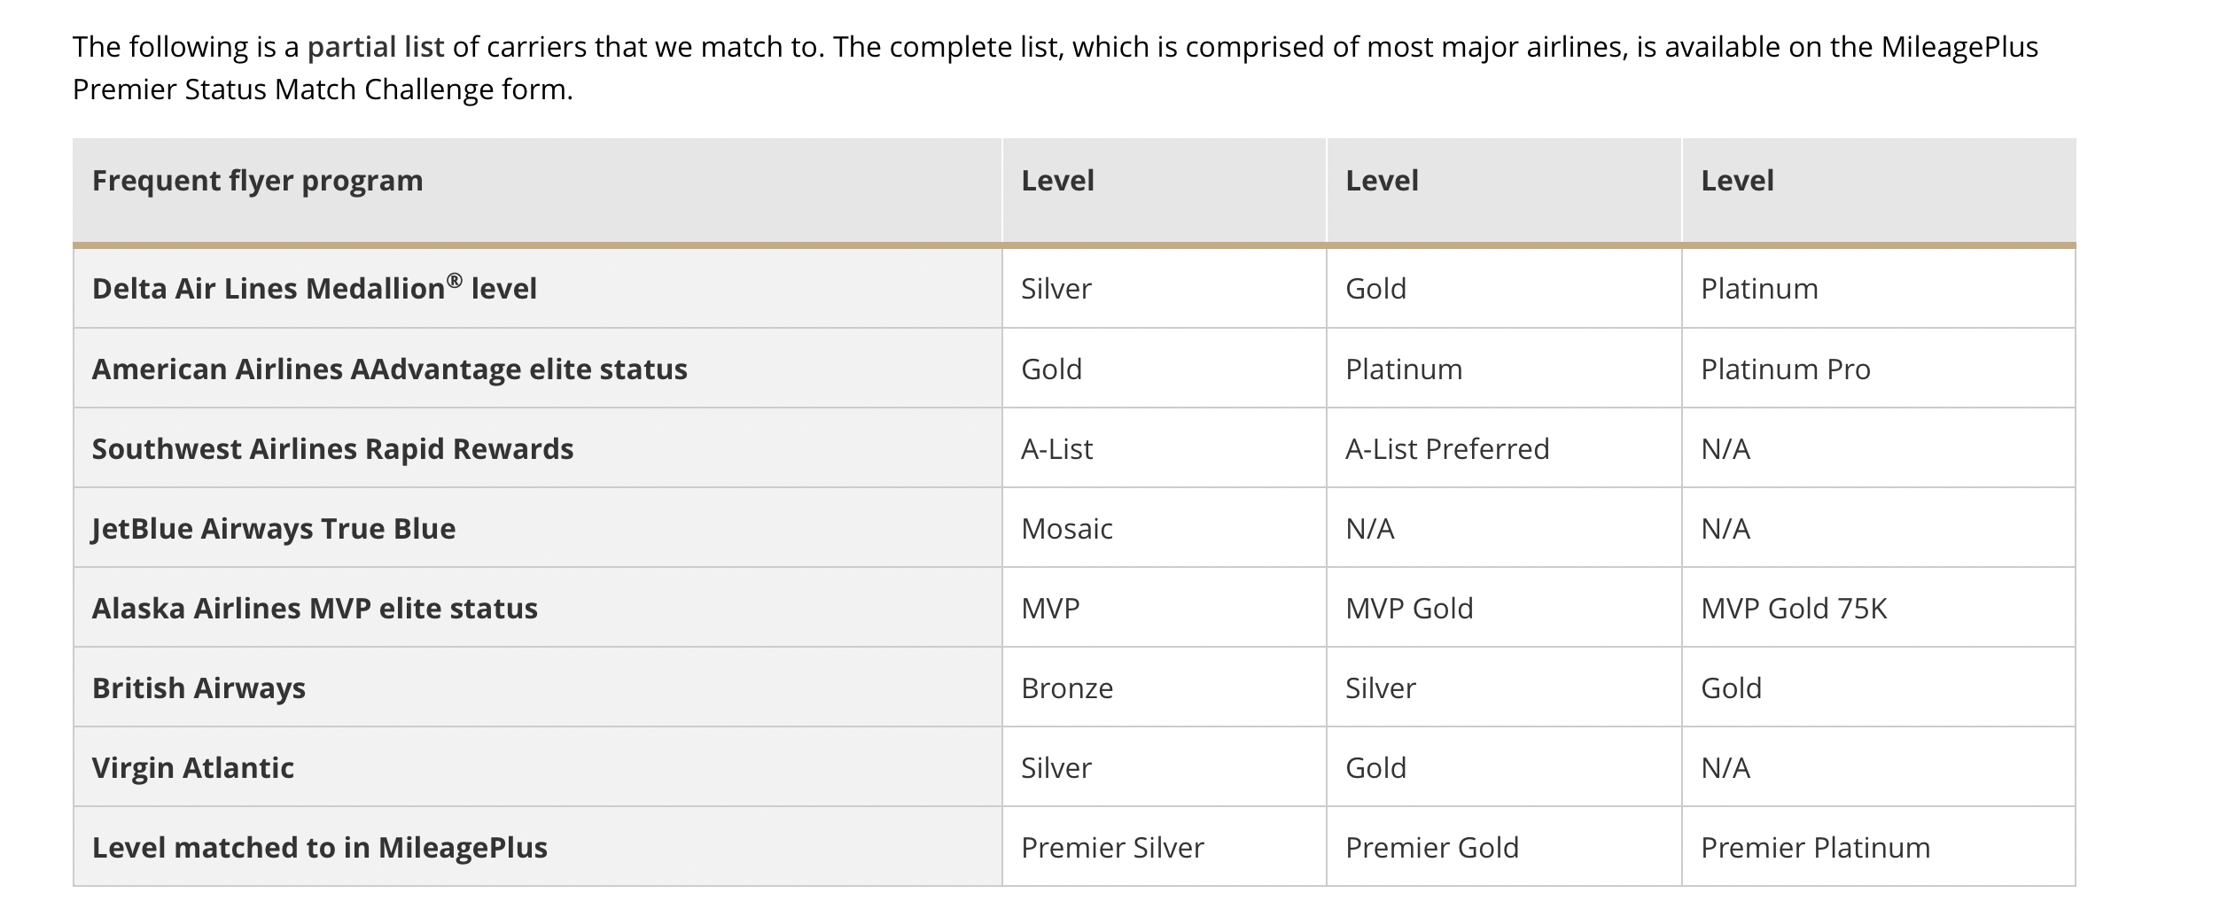The width and height of the screenshot is (2228, 909).
Task: Select the "MVP Gold 75K" cell
Action: (x=1794, y=609)
